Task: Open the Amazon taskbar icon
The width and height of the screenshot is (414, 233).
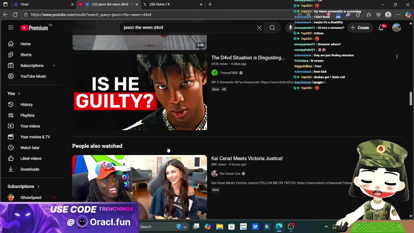Action: pos(243,227)
